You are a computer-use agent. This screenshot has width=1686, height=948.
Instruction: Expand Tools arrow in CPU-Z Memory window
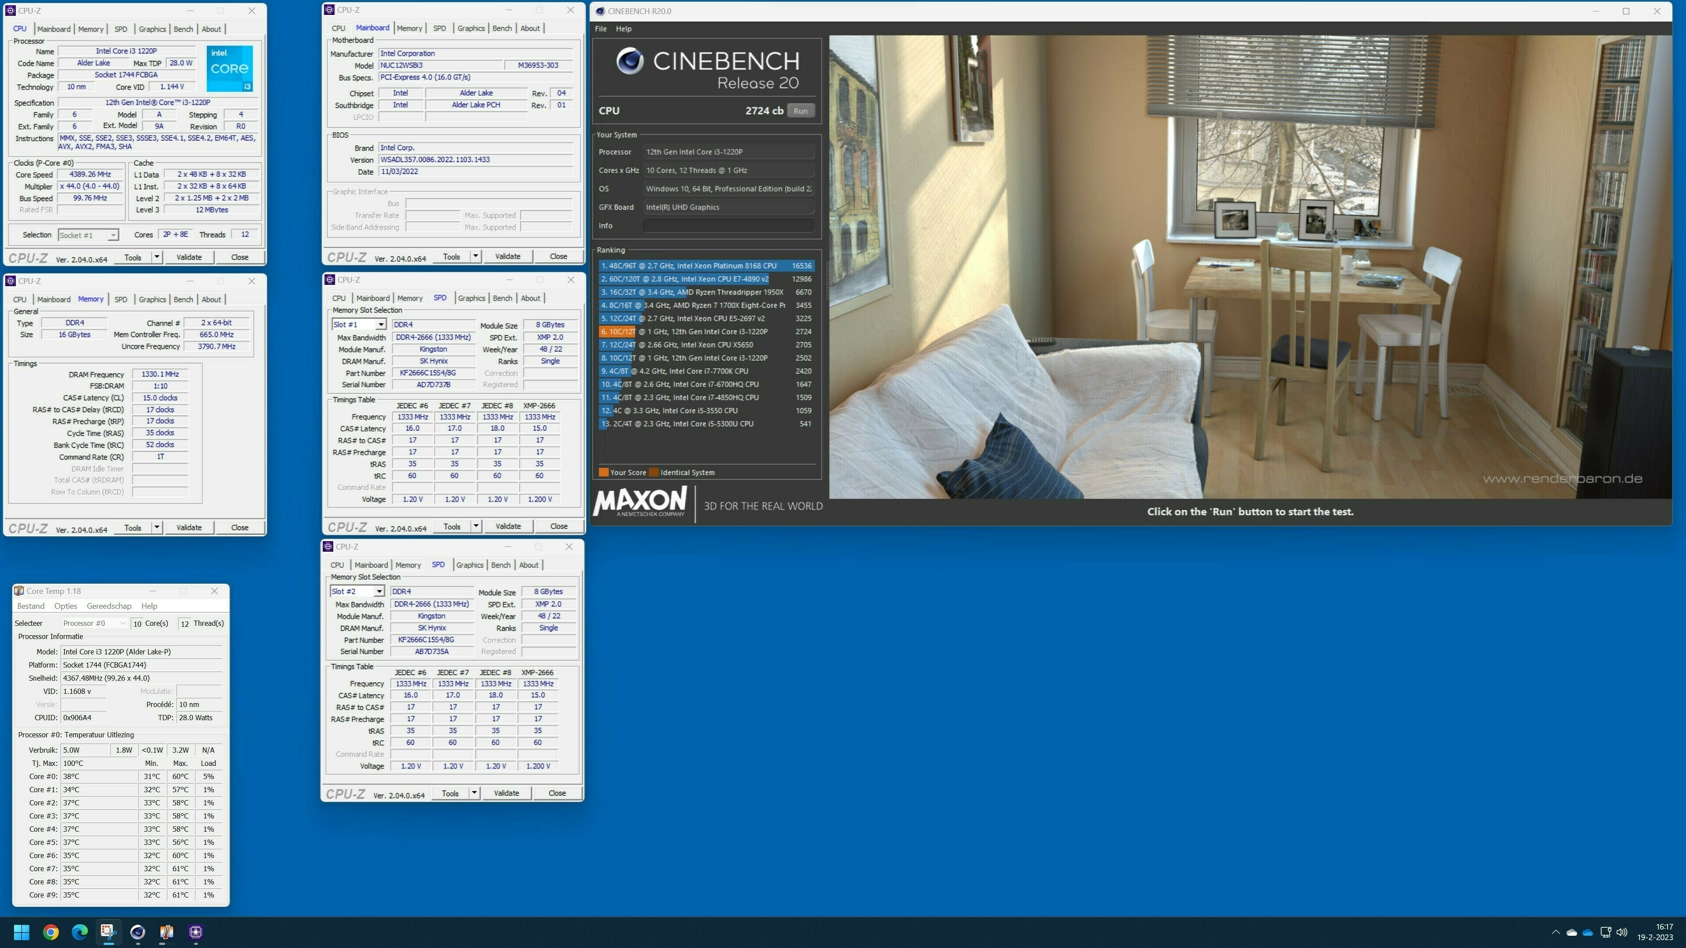point(156,527)
